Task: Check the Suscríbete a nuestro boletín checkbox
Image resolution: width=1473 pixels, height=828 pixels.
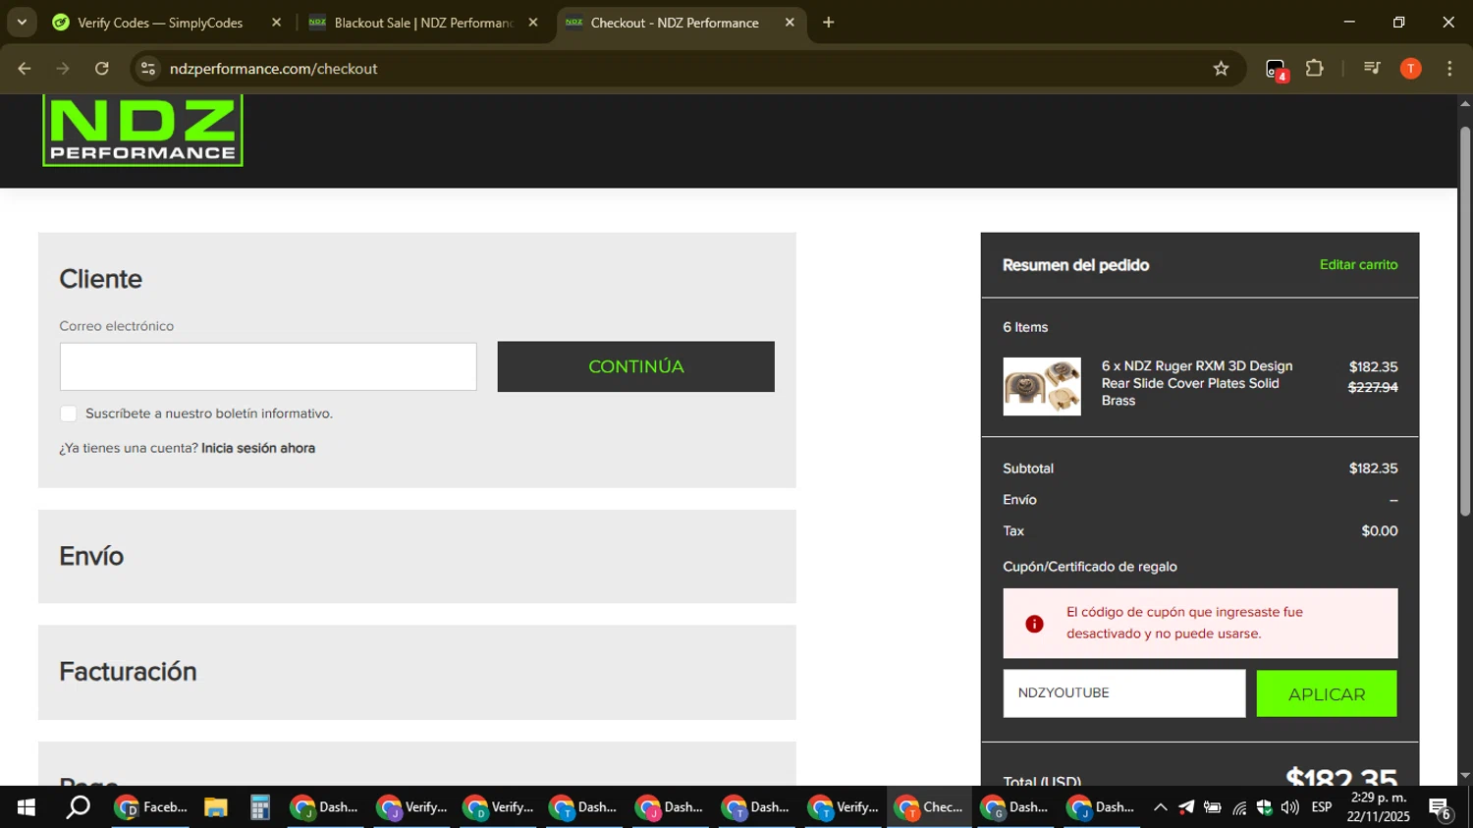Action: tap(69, 414)
